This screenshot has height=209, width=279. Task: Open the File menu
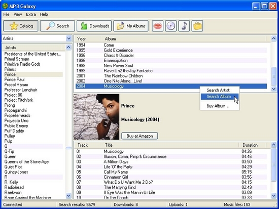tap(6, 14)
